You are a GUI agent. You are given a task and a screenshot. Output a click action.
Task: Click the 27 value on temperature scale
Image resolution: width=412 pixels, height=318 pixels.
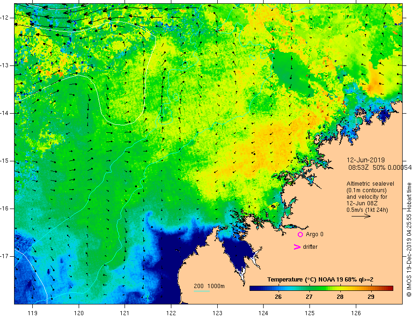[309, 297]
